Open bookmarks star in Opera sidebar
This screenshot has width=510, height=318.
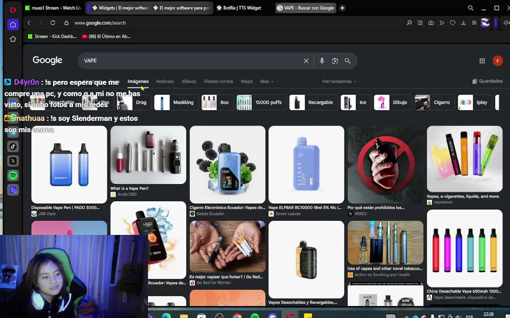(13, 39)
